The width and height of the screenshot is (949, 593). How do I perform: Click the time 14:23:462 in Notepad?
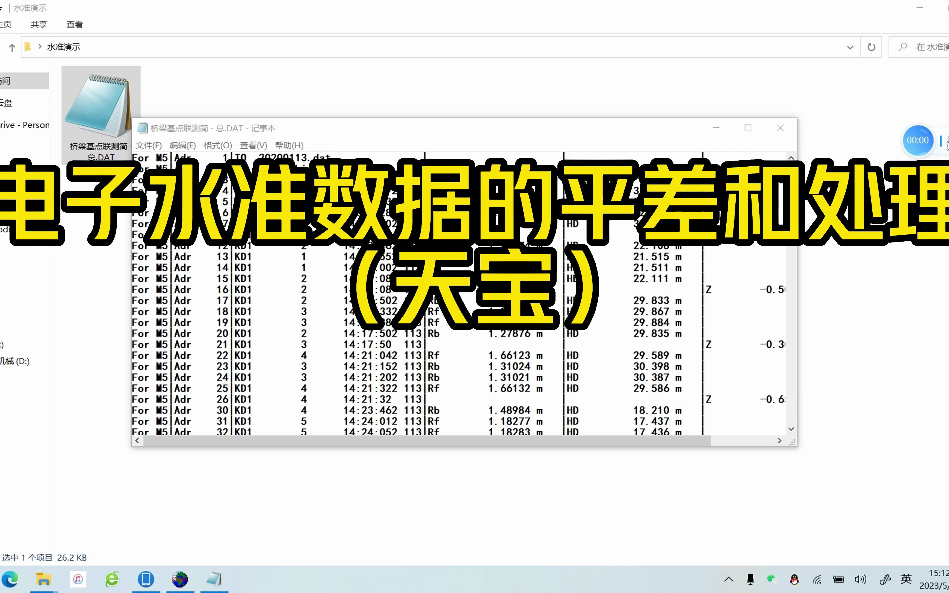coord(370,410)
